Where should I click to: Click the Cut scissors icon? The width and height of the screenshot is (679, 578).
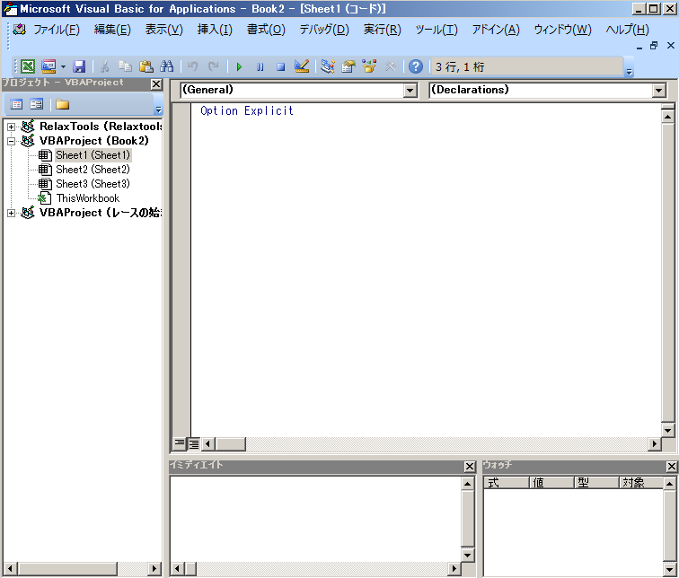tap(104, 66)
